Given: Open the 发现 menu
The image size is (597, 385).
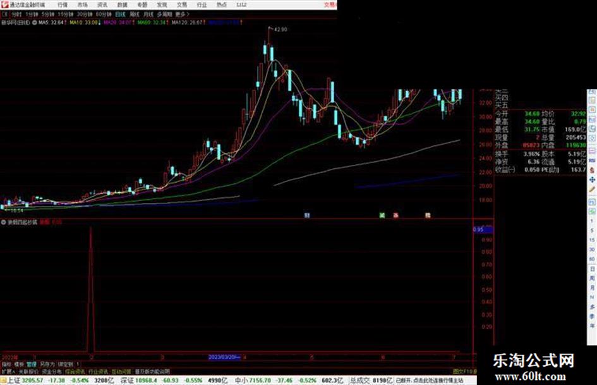Looking at the screenshot, I should pyautogui.click(x=162, y=4).
